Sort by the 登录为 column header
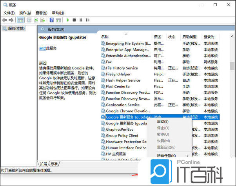Viewport: 236px width, 186px height. pyautogui.click(x=209, y=37)
